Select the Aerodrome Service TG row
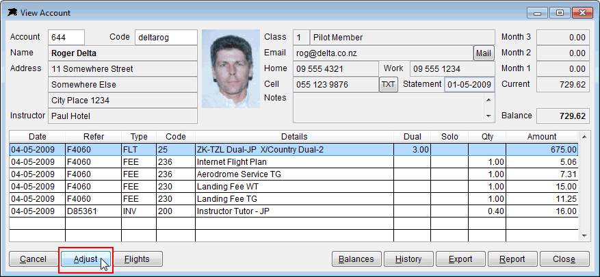 point(294,174)
